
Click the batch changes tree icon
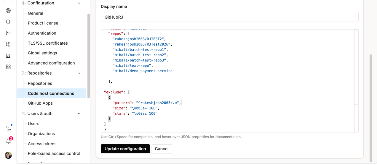[x=8, y=44]
